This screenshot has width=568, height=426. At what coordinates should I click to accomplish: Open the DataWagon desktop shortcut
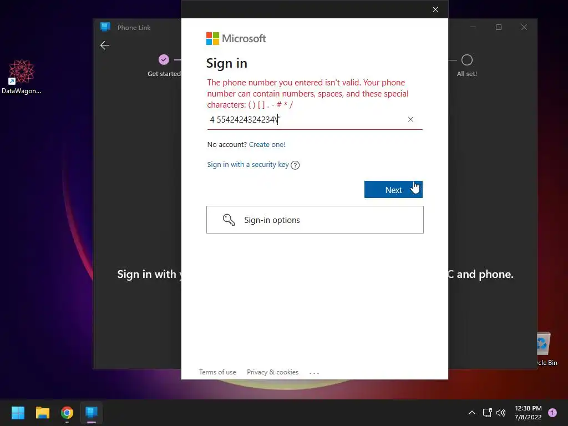point(22,77)
